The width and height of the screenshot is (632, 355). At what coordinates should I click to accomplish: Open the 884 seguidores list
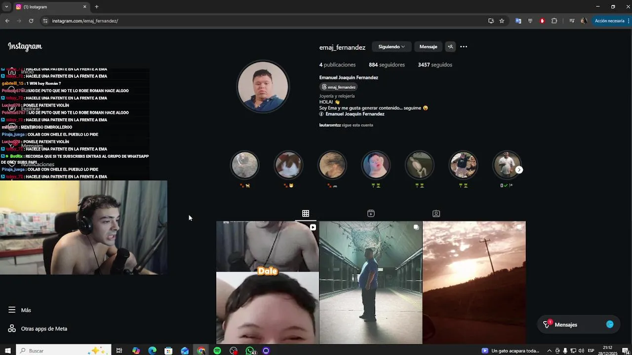point(387,65)
